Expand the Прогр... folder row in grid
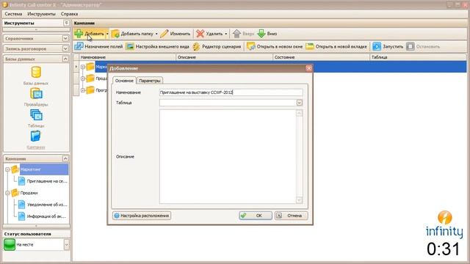 click(83, 90)
